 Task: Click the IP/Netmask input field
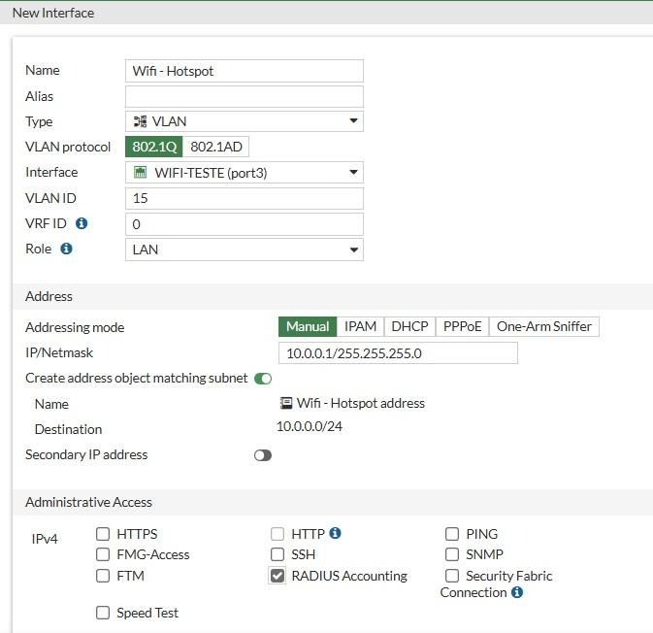click(398, 353)
